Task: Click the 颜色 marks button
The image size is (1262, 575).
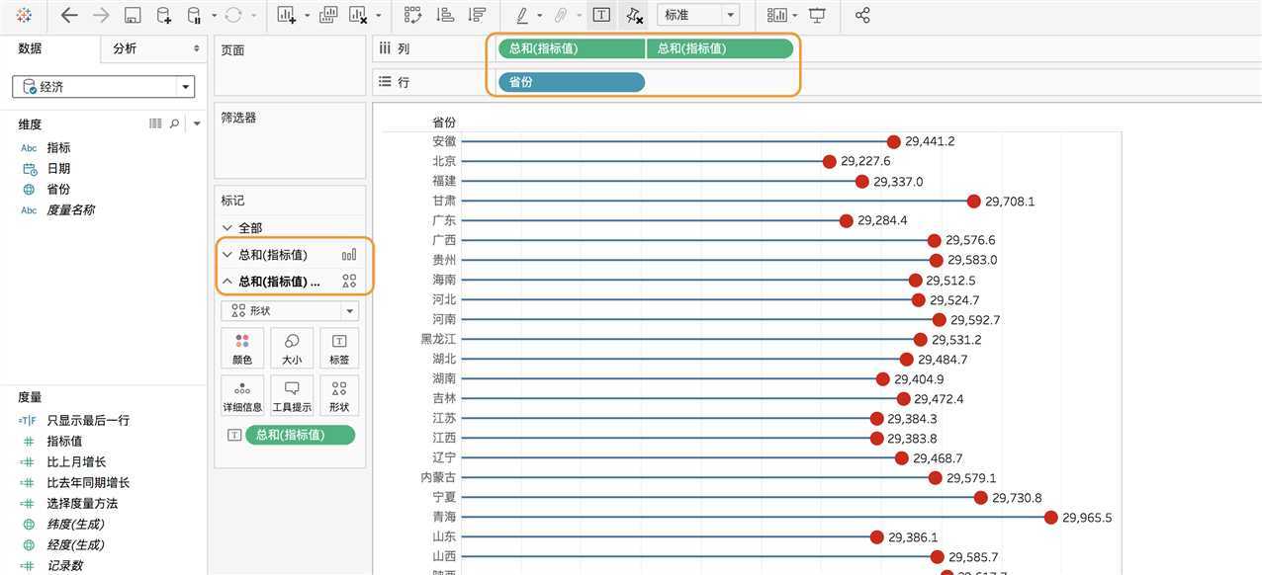Action: coord(242,349)
